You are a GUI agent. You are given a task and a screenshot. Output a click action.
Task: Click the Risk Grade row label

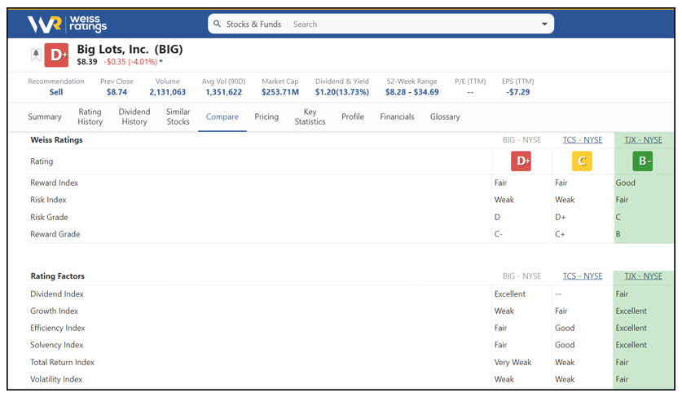tap(49, 217)
